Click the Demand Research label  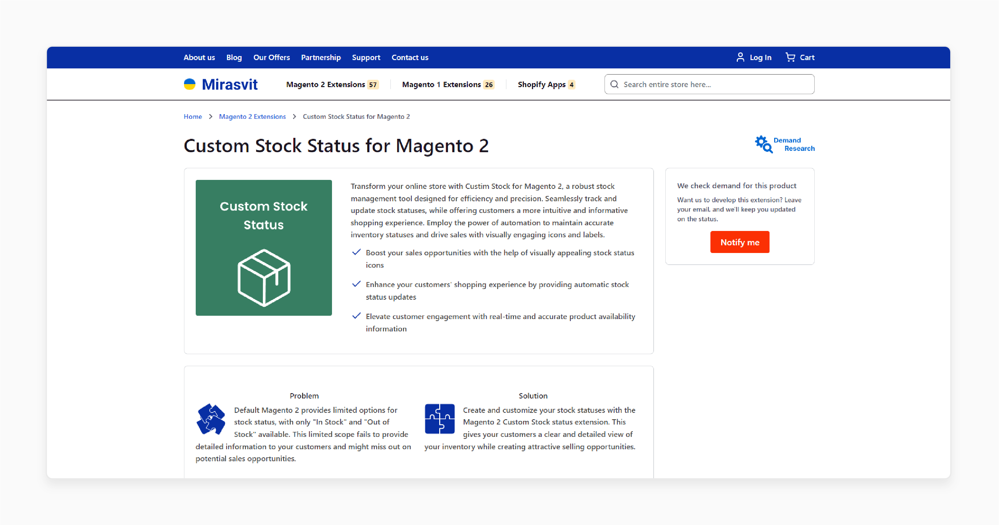pos(794,144)
